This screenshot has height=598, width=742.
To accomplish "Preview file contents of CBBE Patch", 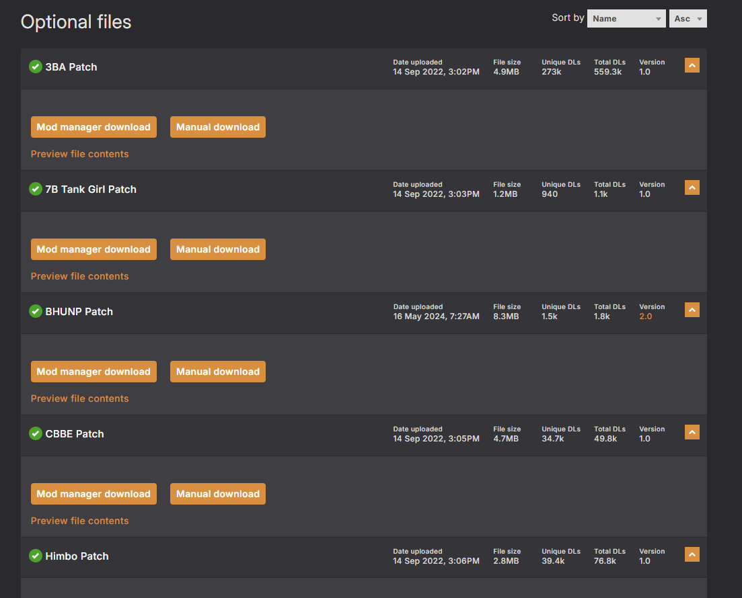I will [79, 521].
